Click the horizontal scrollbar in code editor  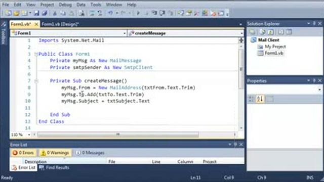[118, 135]
